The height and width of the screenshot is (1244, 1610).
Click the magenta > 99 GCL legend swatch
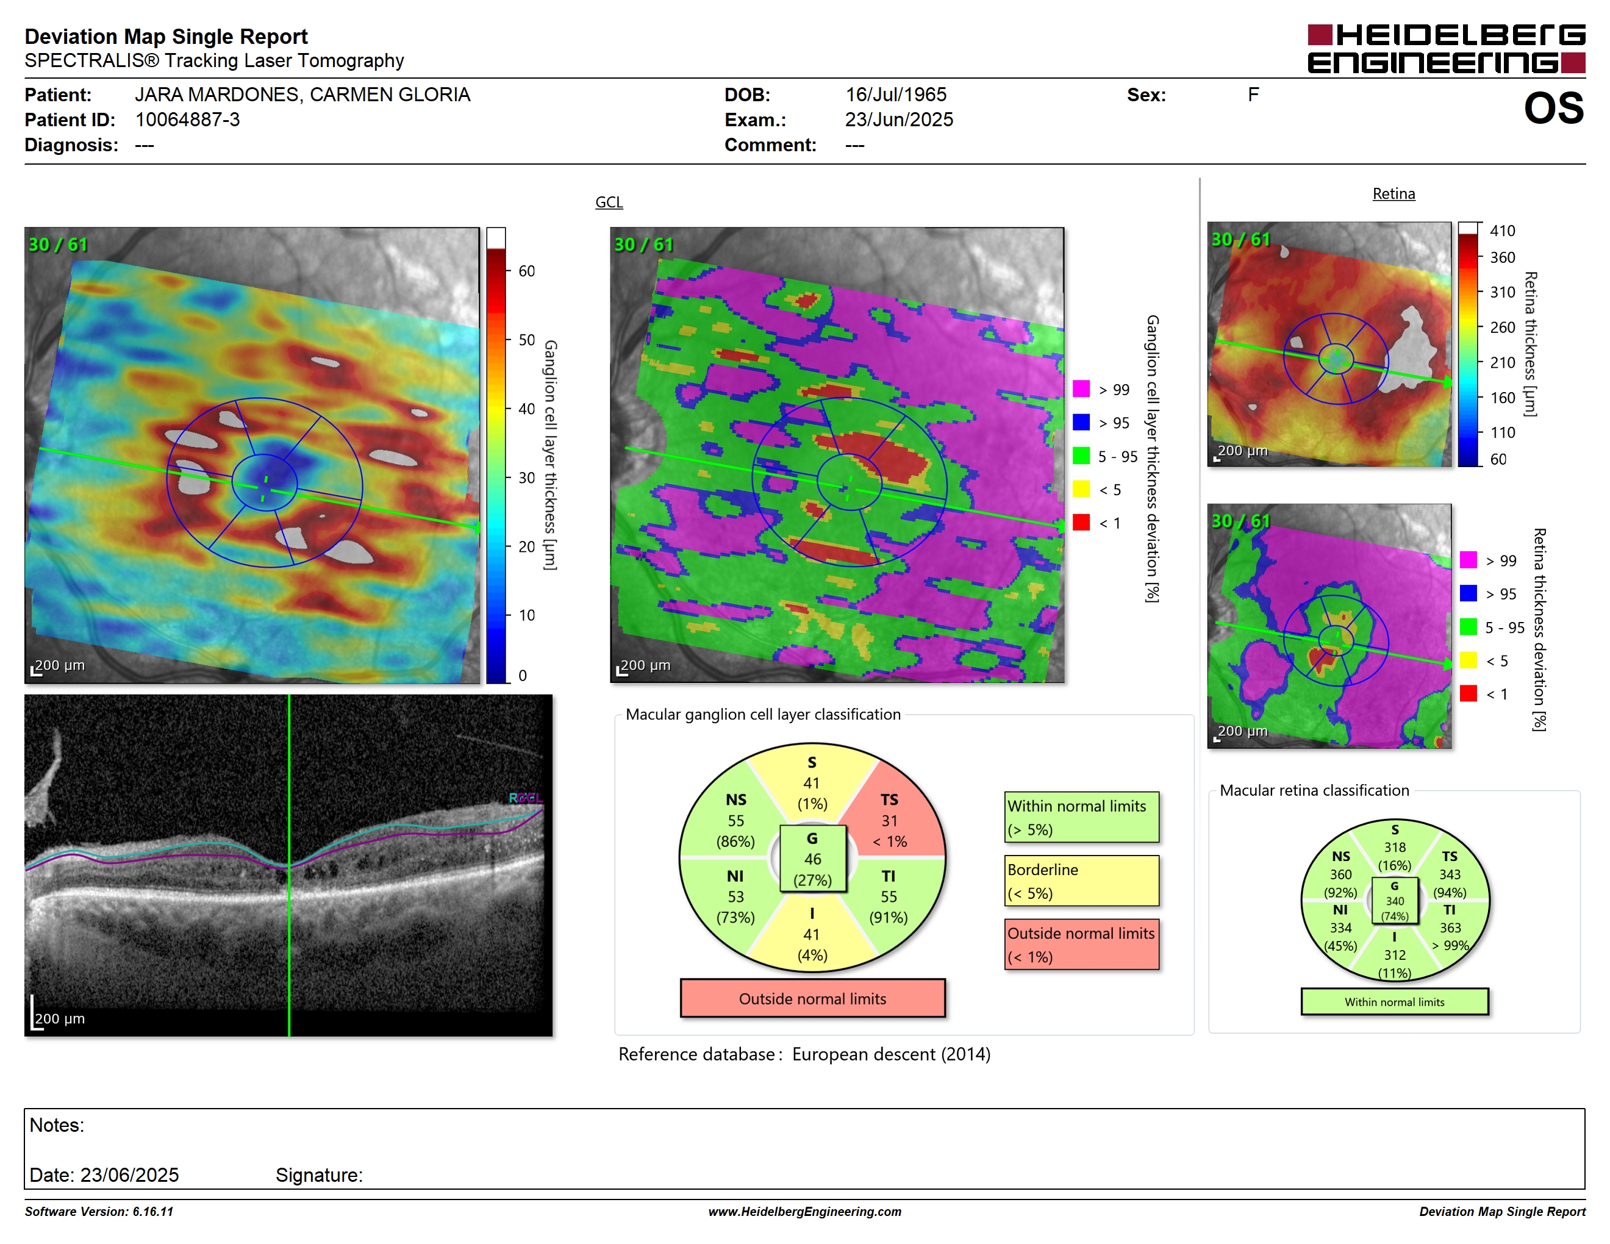tap(1081, 389)
